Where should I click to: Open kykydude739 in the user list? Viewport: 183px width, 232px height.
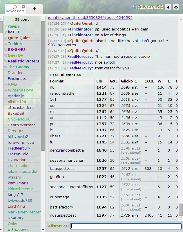click(x=22, y=200)
